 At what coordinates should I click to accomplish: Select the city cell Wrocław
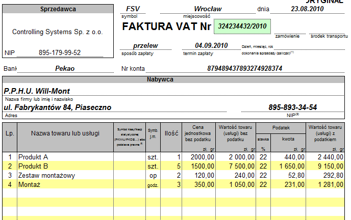(208, 9)
